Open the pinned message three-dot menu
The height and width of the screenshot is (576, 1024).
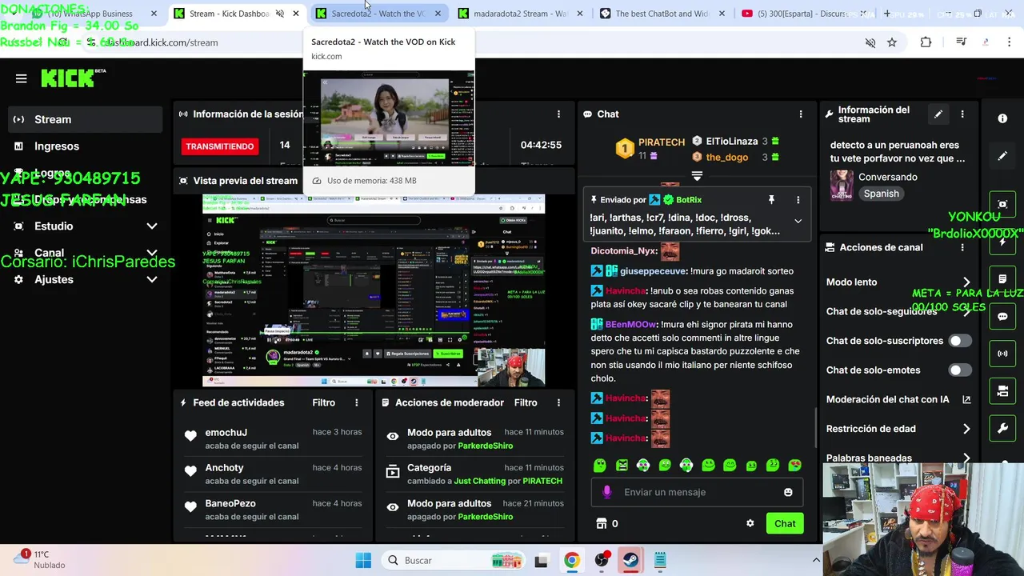[x=798, y=200]
